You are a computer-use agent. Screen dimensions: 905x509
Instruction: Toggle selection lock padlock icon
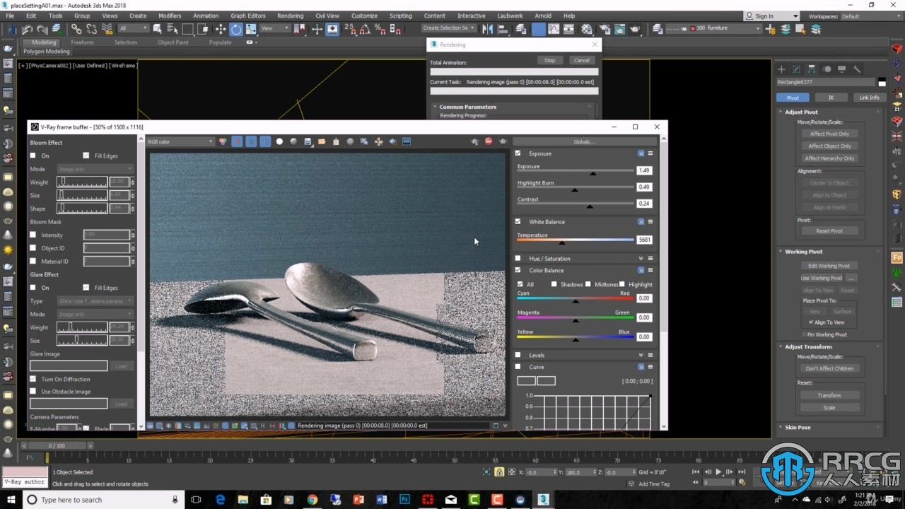(500, 472)
